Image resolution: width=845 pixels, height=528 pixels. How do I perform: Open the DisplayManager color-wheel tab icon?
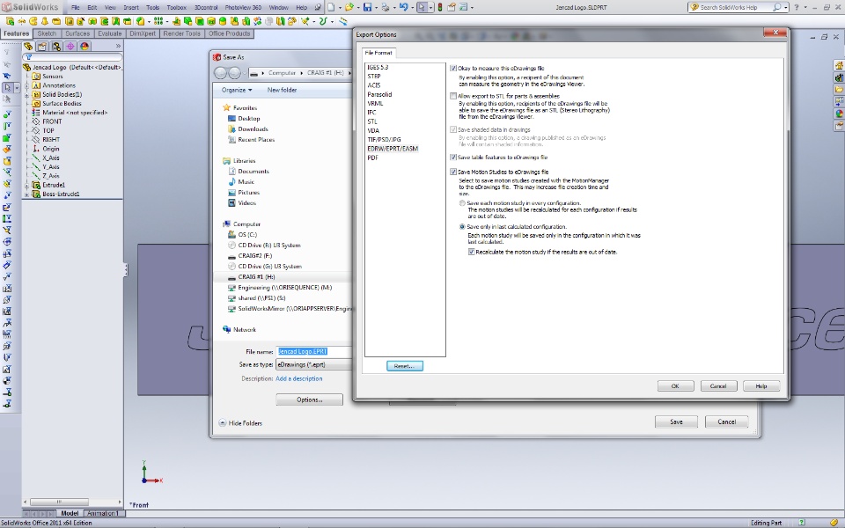84,47
